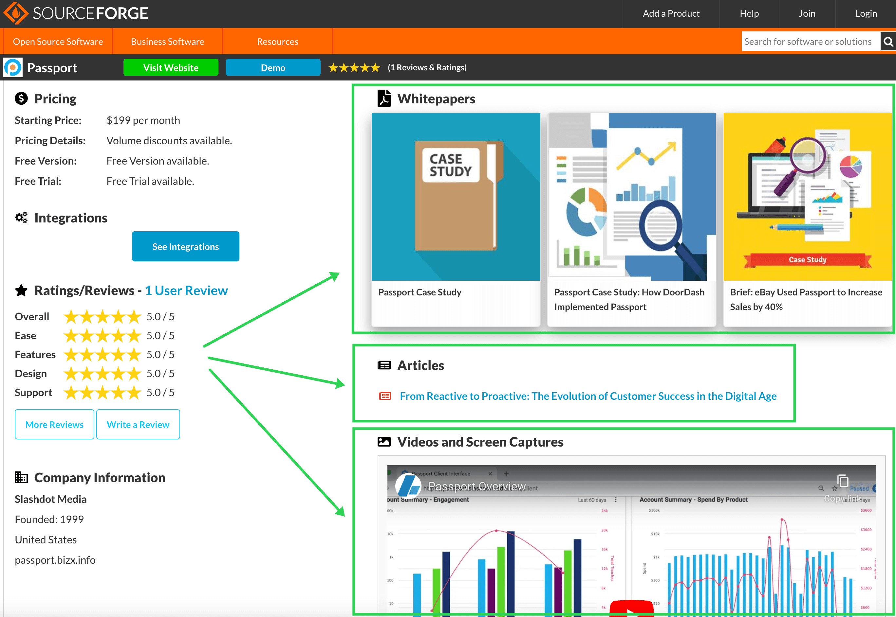
Task: Click the (1 Reviews & Ratings) link
Action: tap(427, 68)
